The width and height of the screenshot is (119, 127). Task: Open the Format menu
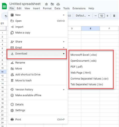click(x=47, y=8)
